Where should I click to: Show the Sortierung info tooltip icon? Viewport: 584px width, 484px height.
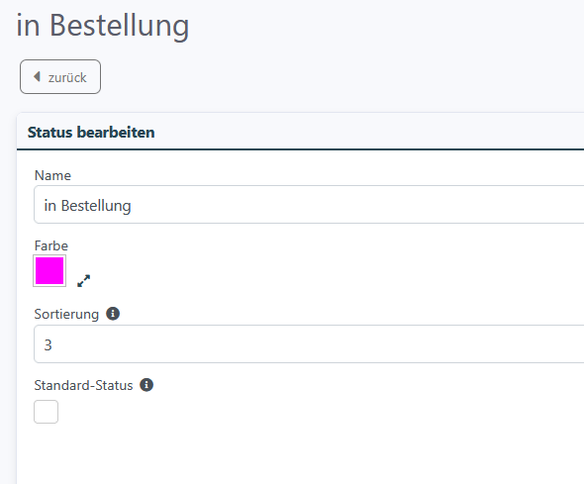(113, 314)
